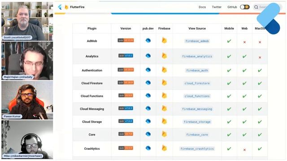The height and width of the screenshot is (161, 287).
Task: Click the Cloud Messaging version badge
Action: (x=126, y=108)
